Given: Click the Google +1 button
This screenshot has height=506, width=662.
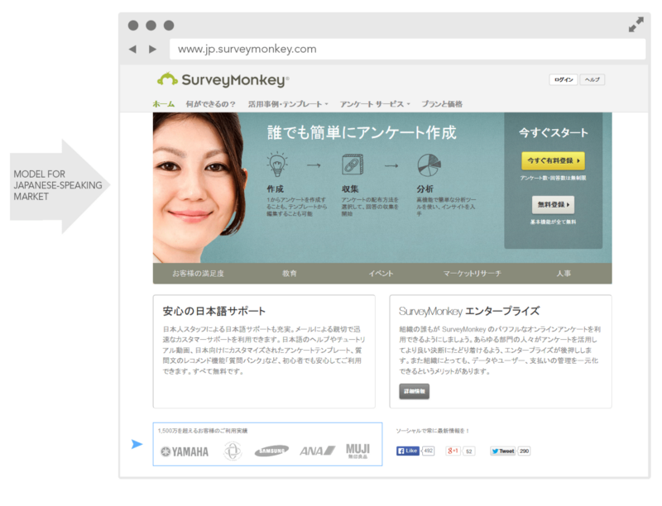Looking at the screenshot, I should (x=453, y=451).
